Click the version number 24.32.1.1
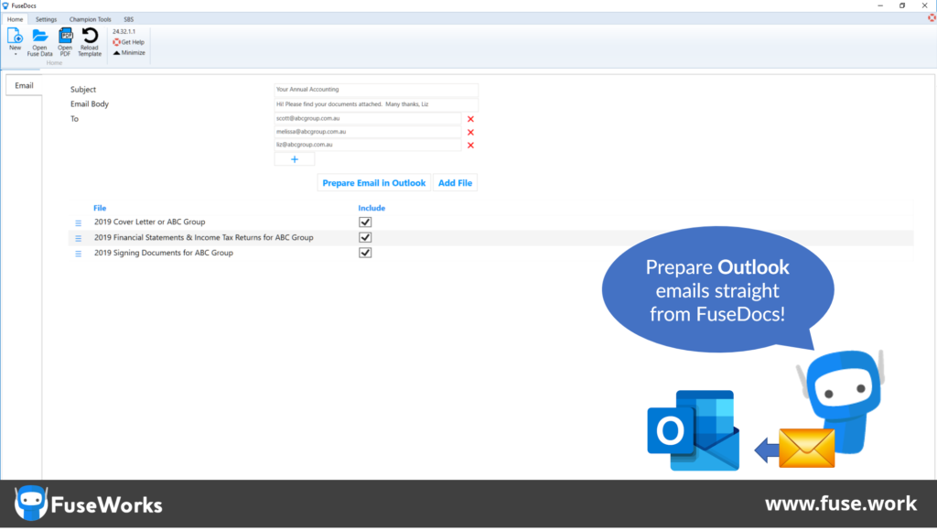Viewport: 937px width, 531px height. tap(124, 32)
